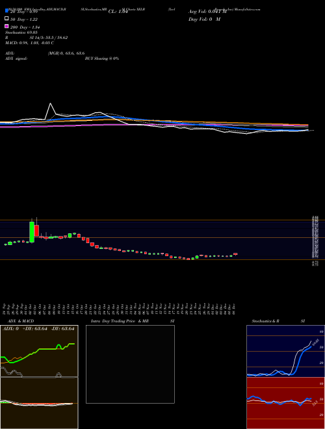Click the white 50 Day EMA legend swatch

click(6, 19)
